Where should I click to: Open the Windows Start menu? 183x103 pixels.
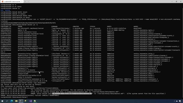(x=2, y=101)
